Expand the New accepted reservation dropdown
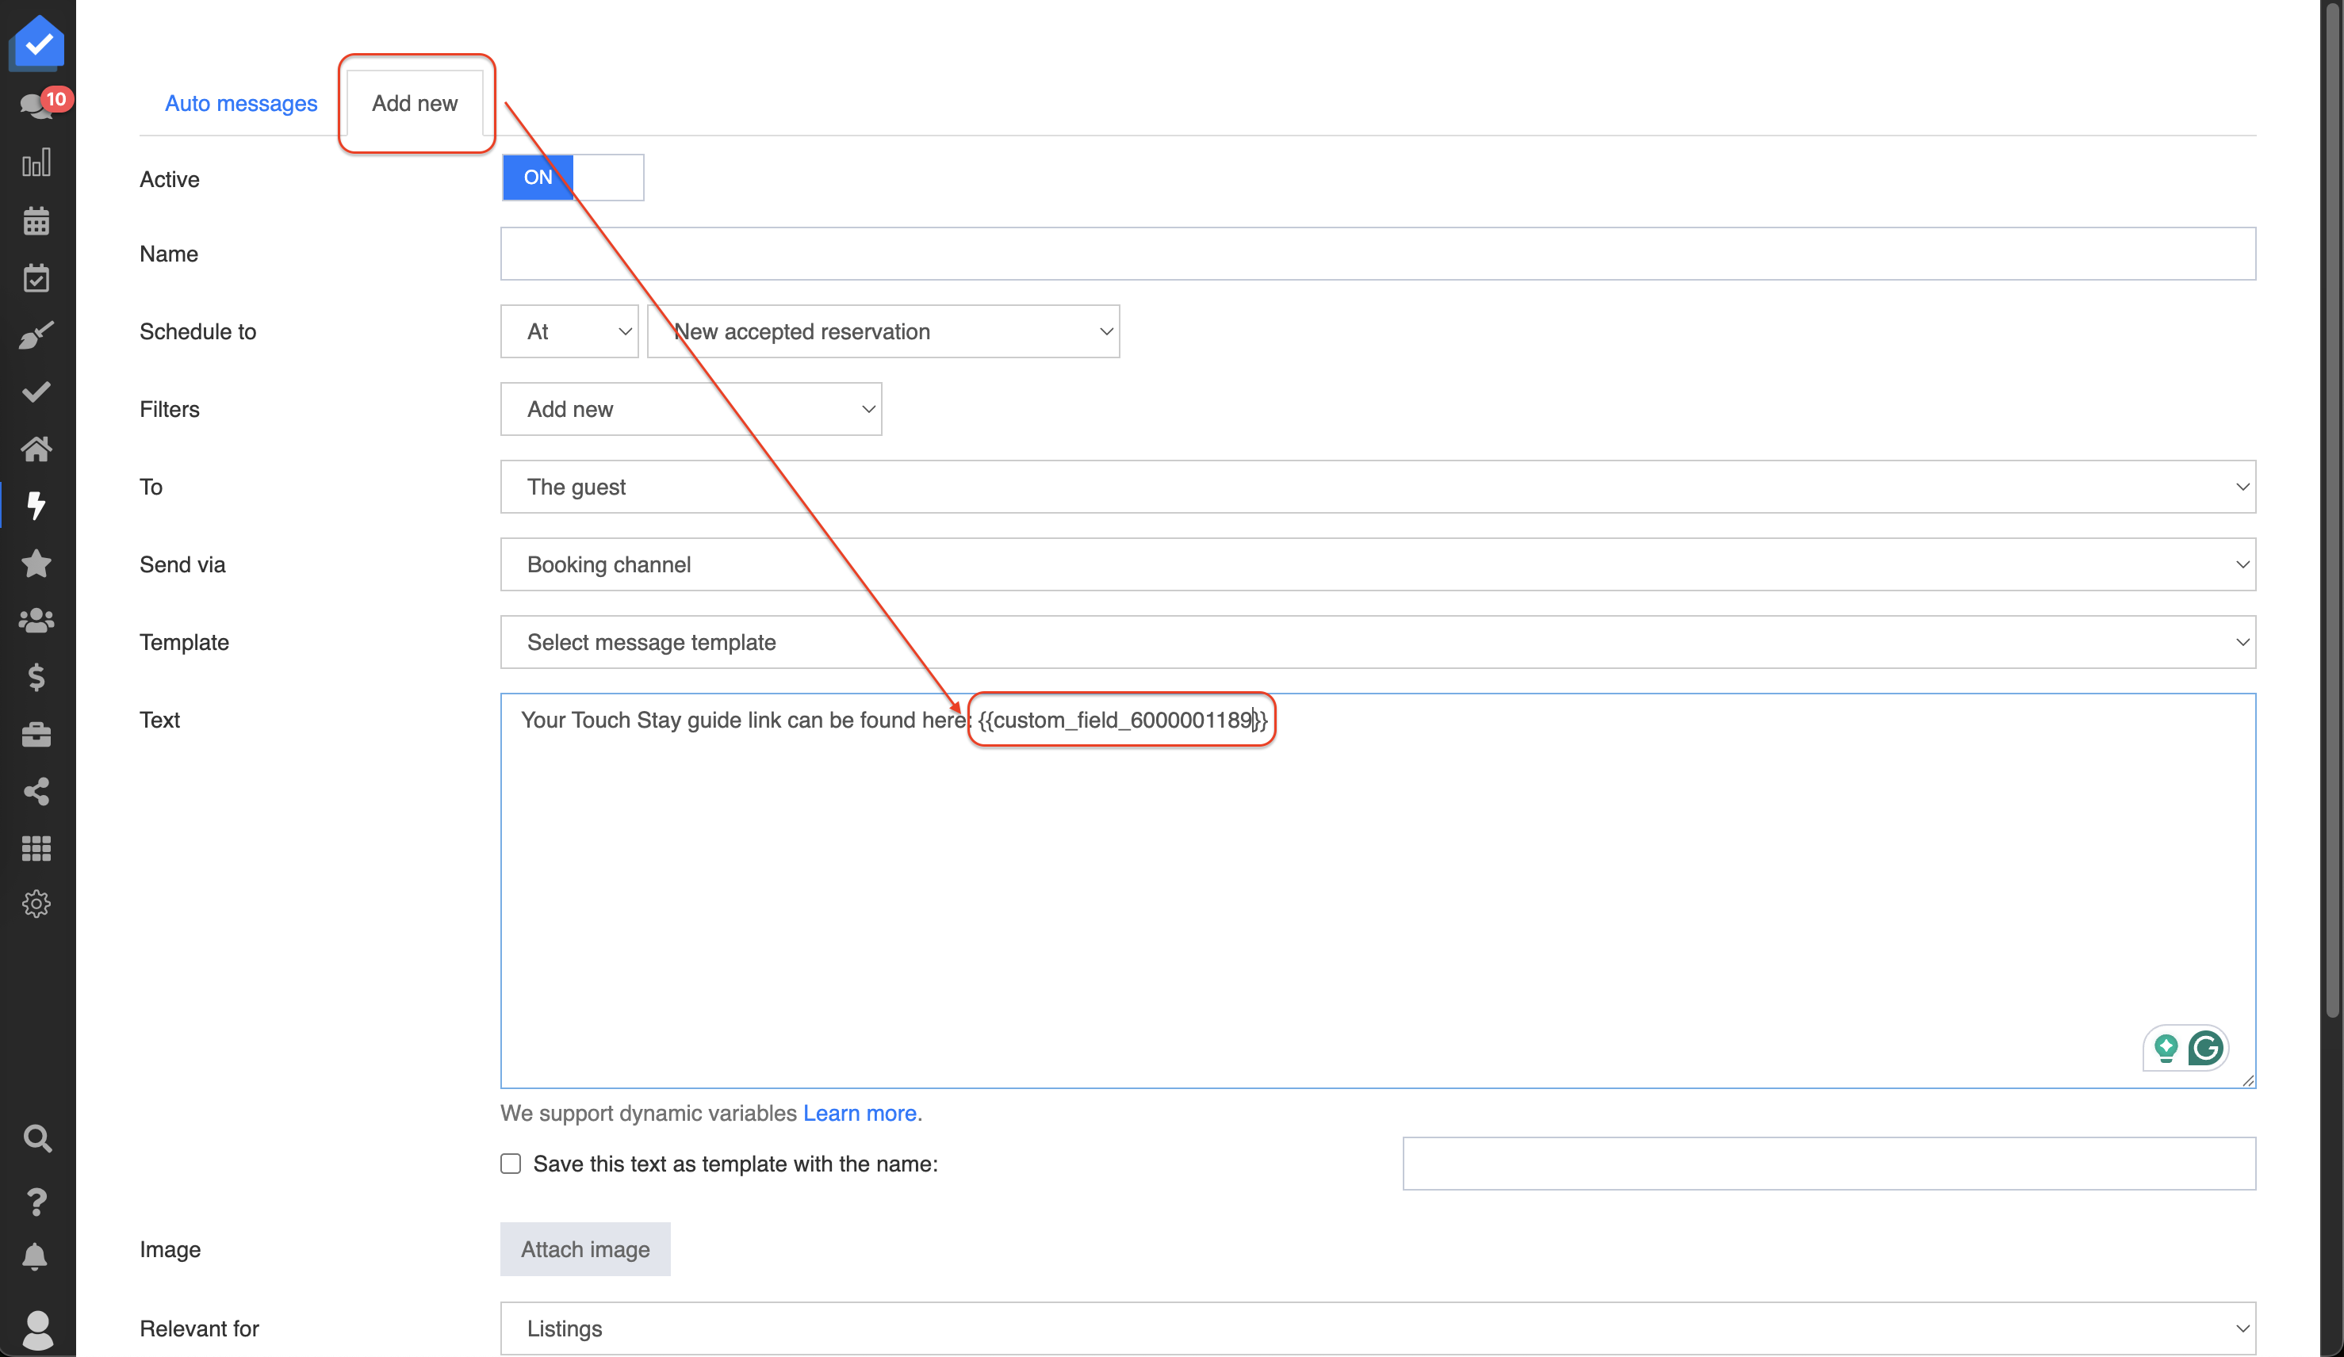 pos(883,331)
